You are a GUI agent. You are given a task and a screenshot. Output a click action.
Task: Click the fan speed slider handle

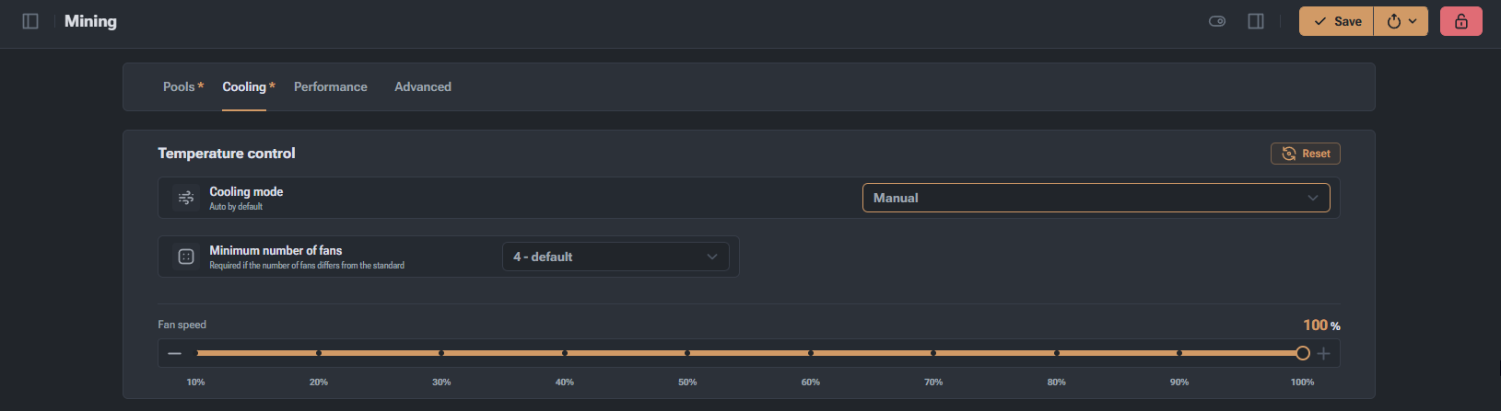coord(1303,353)
